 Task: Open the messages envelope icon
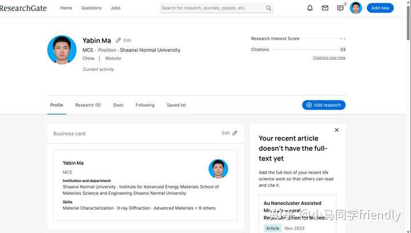tap(325, 8)
